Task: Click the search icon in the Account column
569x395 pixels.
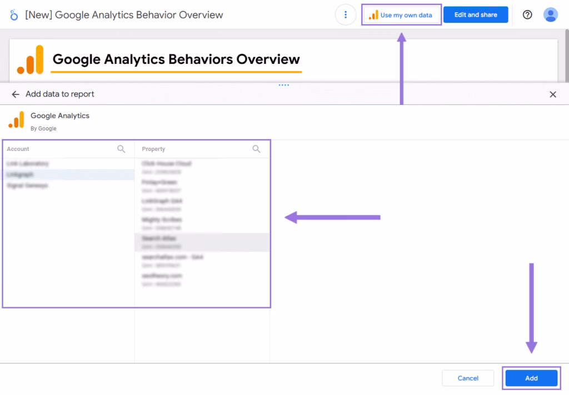Action: click(x=121, y=149)
